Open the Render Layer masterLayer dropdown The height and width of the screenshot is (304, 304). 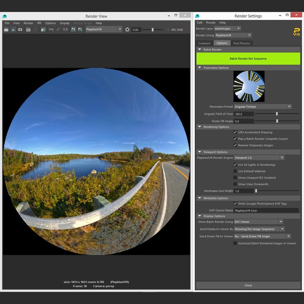(227, 28)
